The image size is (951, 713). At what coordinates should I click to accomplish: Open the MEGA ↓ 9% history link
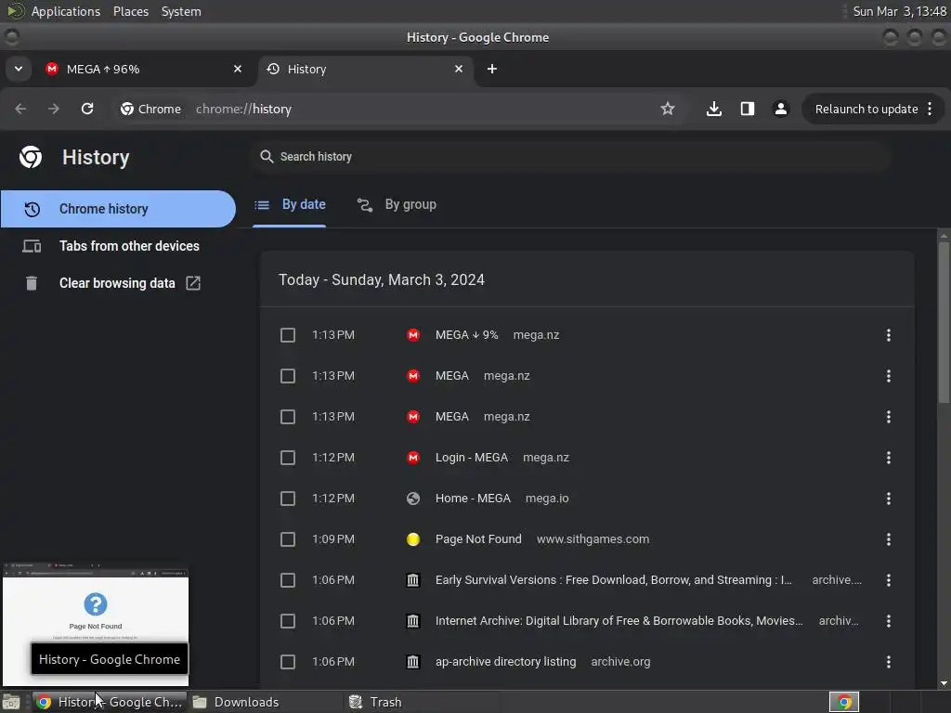pyautogui.click(x=466, y=335)
